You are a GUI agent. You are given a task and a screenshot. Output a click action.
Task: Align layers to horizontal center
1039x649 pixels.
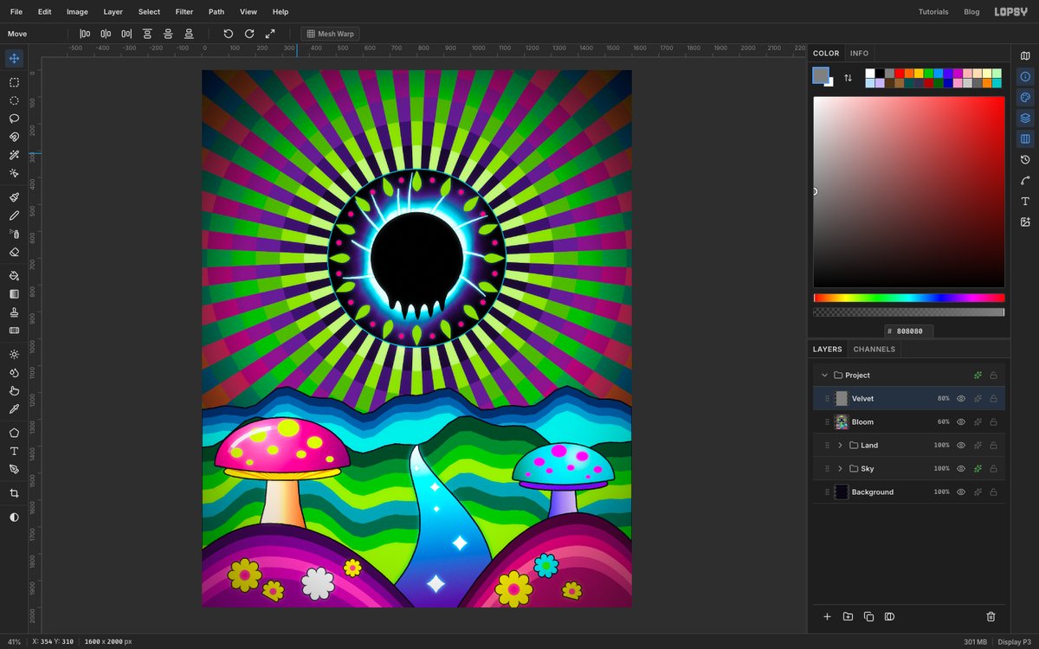pyautogui.click(x=106, y=34)
